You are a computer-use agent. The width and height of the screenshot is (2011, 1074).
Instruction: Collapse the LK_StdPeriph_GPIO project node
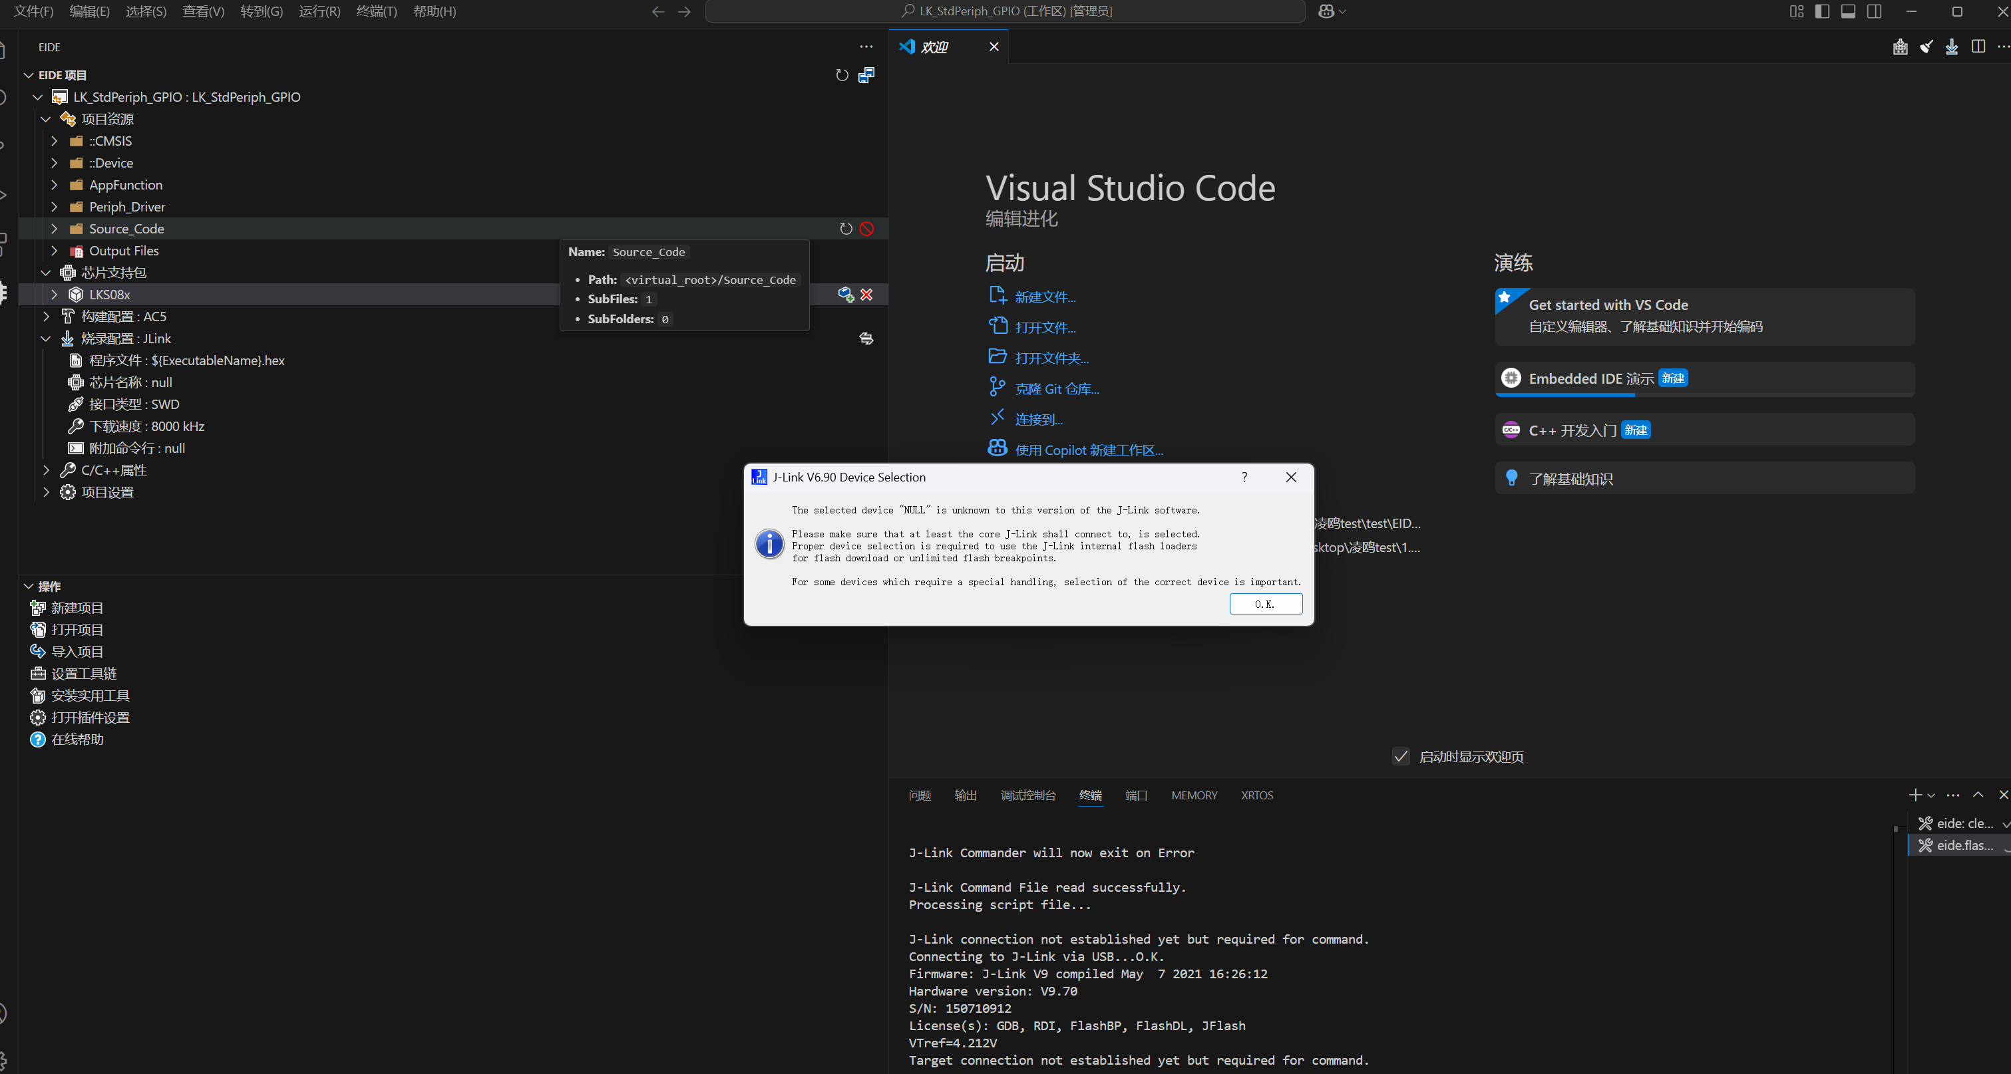tap(37, 96)
